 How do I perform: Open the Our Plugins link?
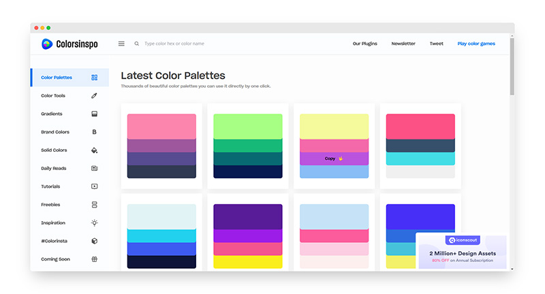coord(364,44)
